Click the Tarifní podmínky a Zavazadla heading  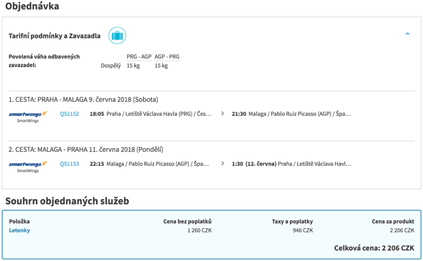(x=55, y=36)
